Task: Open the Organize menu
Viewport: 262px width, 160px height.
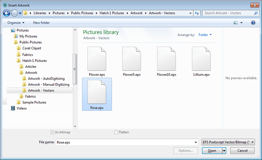Action: [16, 23]
